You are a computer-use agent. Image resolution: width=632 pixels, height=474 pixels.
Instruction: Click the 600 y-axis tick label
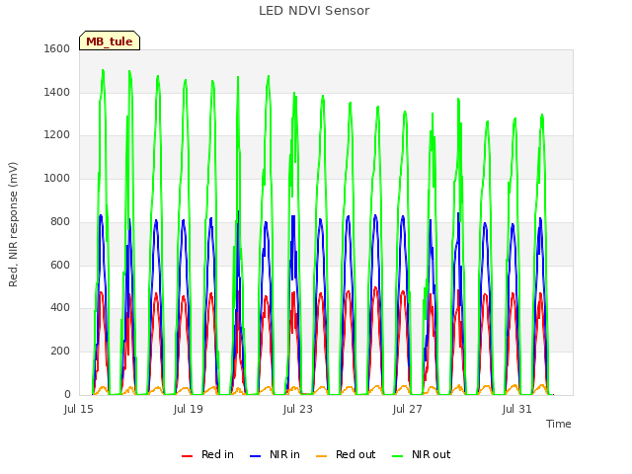[60, 265]
